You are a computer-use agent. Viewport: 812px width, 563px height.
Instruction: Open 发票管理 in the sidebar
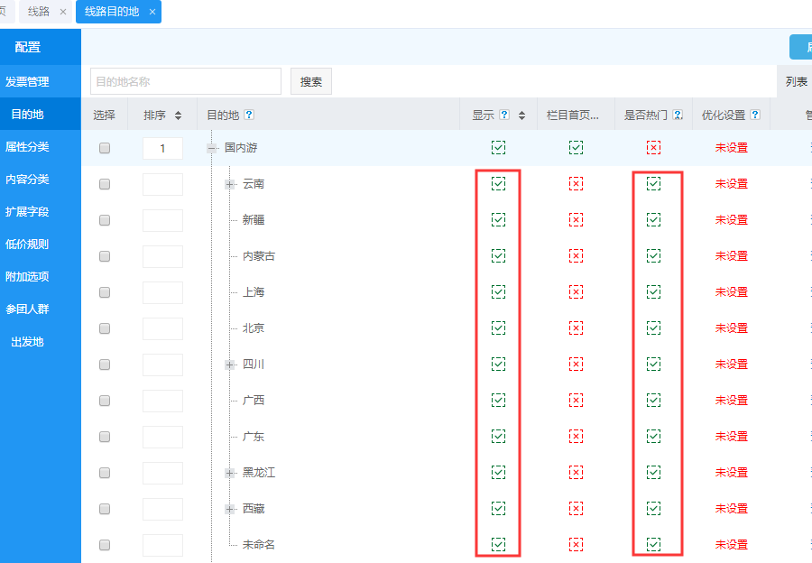[27, 82]
